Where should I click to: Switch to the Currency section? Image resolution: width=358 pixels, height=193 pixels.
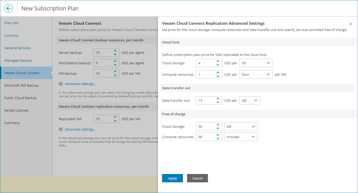[11, 35]
